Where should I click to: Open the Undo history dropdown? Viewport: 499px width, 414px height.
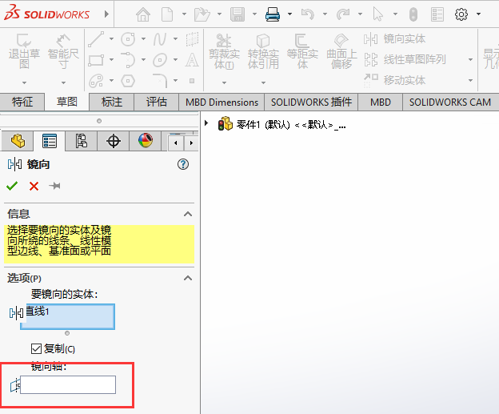pos(325,14)
